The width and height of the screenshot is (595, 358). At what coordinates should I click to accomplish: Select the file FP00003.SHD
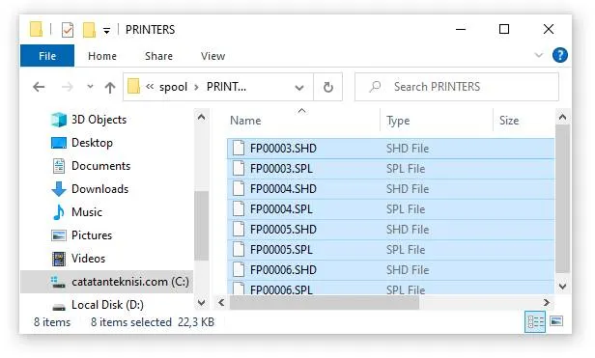[391, 149]
